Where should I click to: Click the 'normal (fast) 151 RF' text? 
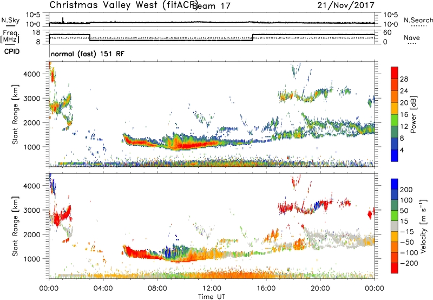pyautogui.click(x=88, y=54)
